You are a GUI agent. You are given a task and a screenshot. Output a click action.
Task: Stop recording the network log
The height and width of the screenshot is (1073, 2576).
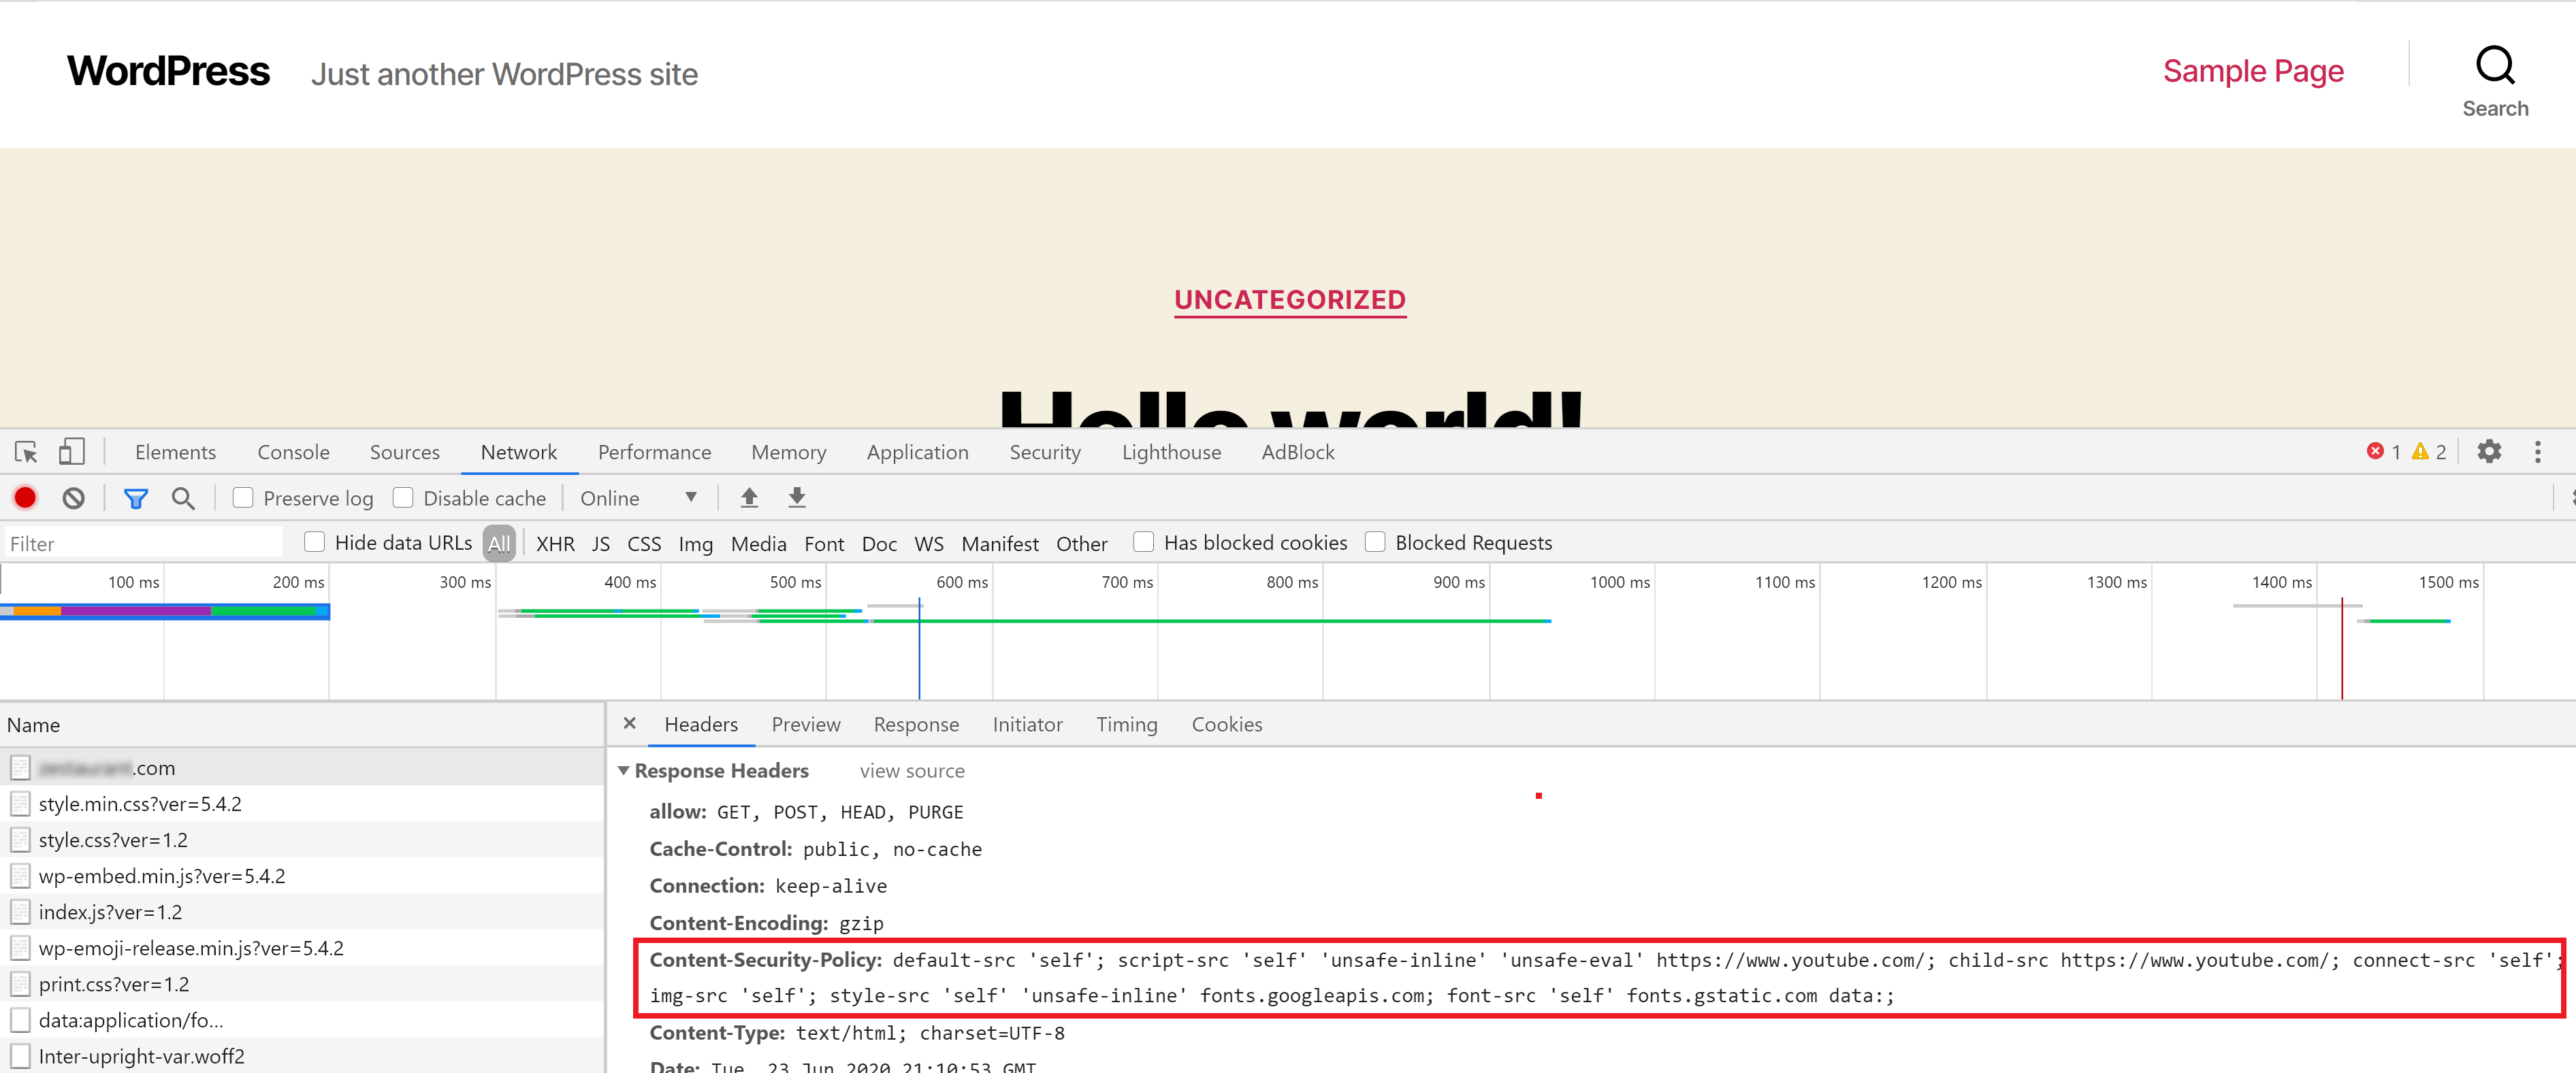click(x=26, y=499)
